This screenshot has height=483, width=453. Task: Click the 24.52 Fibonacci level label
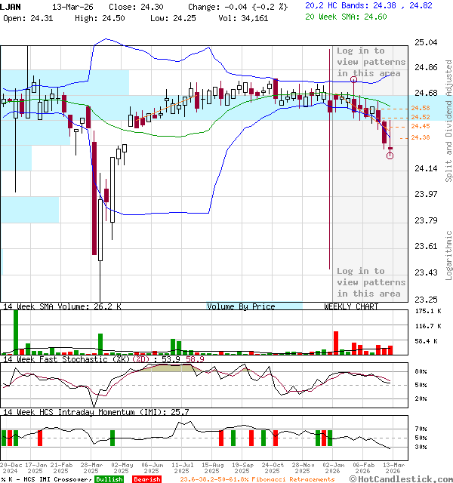click(x=421, y=118)
